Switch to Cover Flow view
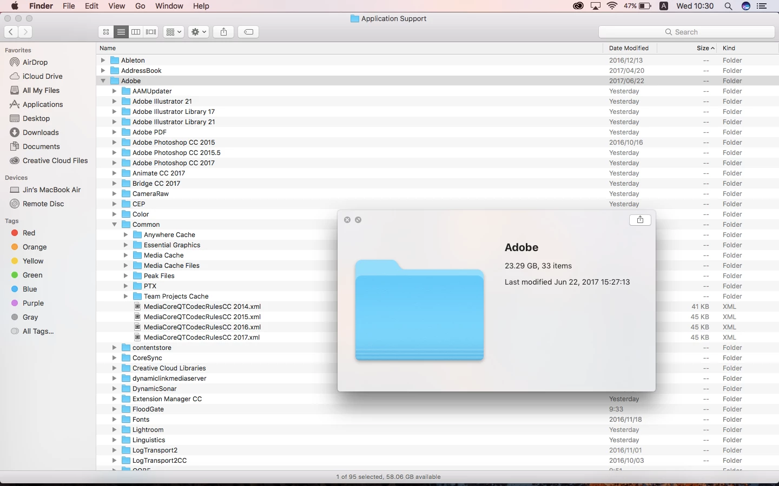The height and width of the screenshot is (486, 779). coord(151,32)
